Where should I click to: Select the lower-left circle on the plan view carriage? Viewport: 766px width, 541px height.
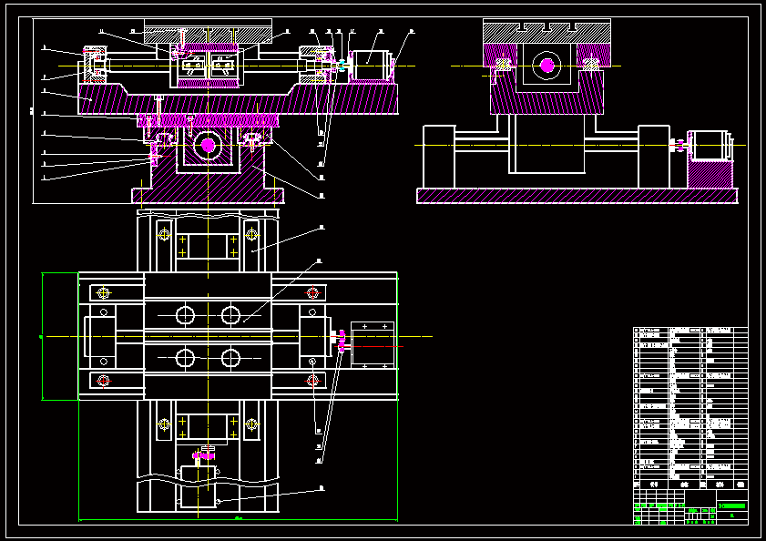click(x=185, y=358)
